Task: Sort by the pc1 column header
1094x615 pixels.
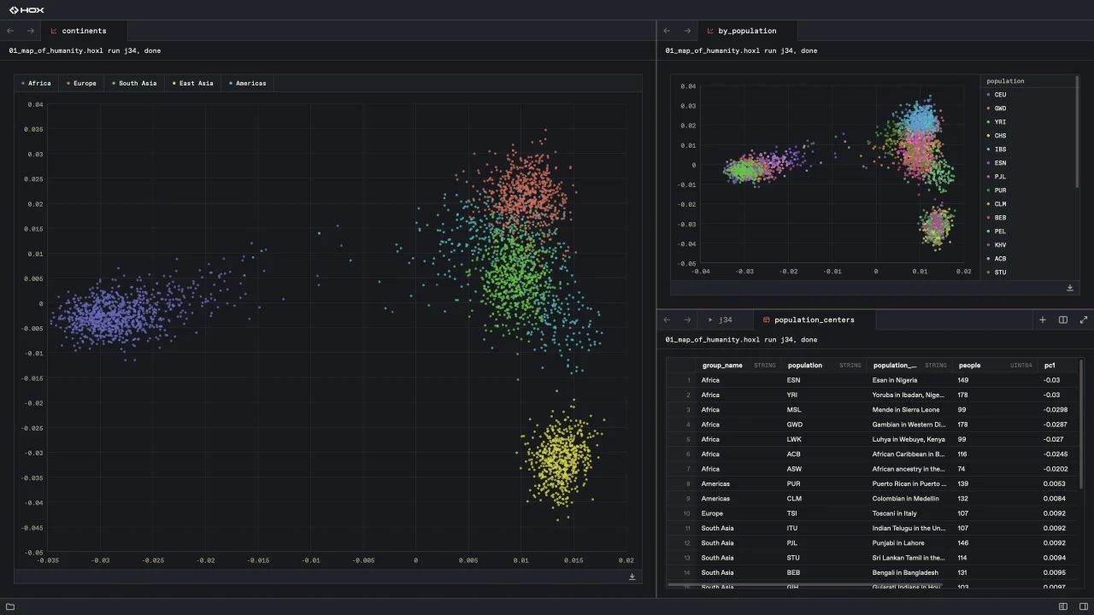Action: click(1060, 366)
